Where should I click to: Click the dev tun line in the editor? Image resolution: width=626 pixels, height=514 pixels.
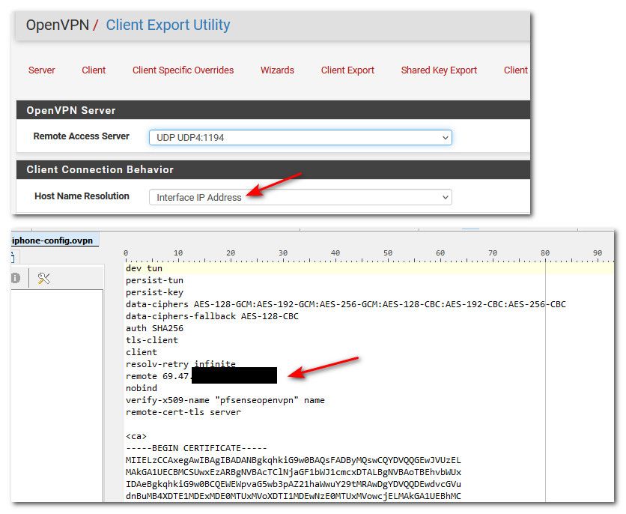click(x=142, y=268)
